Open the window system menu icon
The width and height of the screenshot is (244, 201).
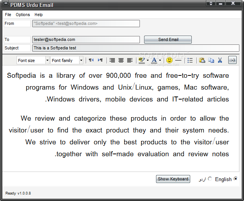[x=5, y=3]
